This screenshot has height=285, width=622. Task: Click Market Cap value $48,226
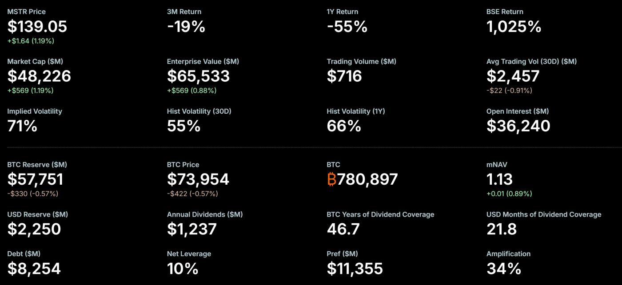(x=39, y=76)
